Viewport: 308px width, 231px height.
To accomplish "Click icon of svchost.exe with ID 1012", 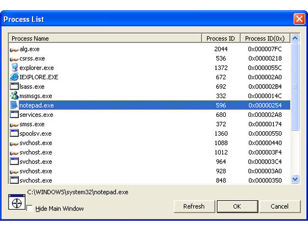I will tap(14, 153).
